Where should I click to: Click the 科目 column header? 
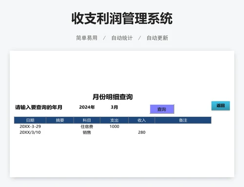coord(87,120)
